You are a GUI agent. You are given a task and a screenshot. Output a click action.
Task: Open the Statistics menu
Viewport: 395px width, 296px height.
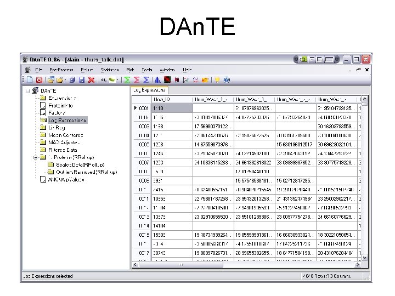click(x=110, y=70)
